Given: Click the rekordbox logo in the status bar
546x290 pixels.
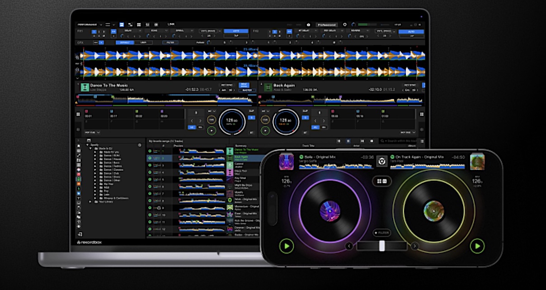Looking at the screenshot, I should coord(89,242).
